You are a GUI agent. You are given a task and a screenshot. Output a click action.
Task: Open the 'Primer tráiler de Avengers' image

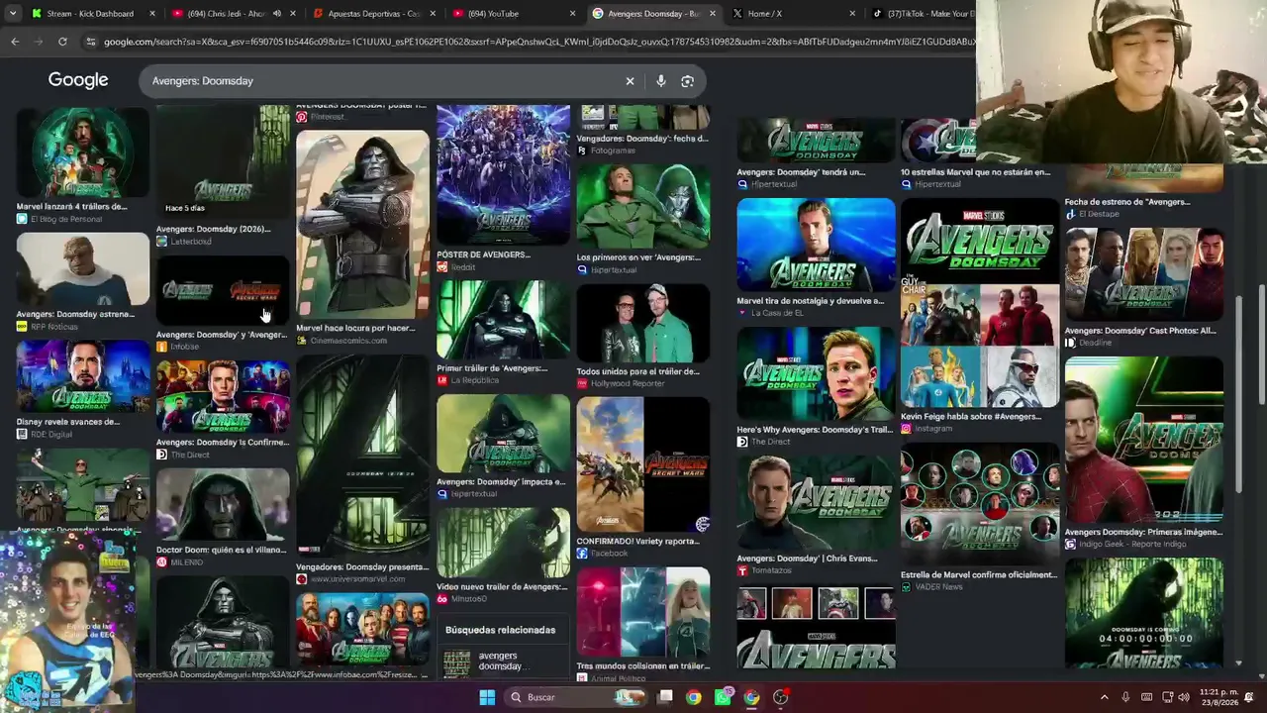[x=504, y=321]
